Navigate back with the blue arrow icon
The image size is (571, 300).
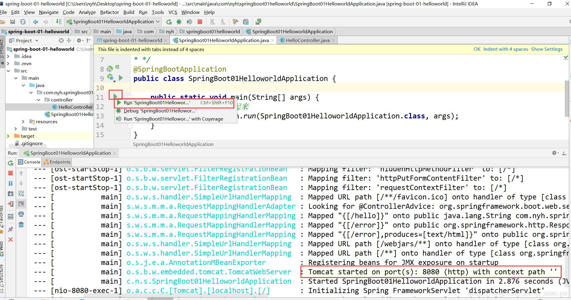[35, 22]
